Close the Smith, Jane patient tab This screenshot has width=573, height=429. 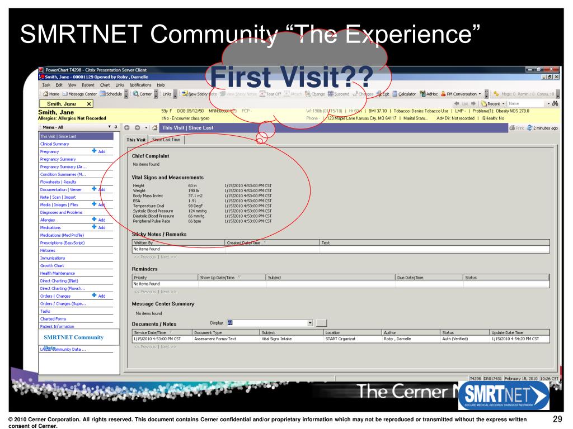89,104
